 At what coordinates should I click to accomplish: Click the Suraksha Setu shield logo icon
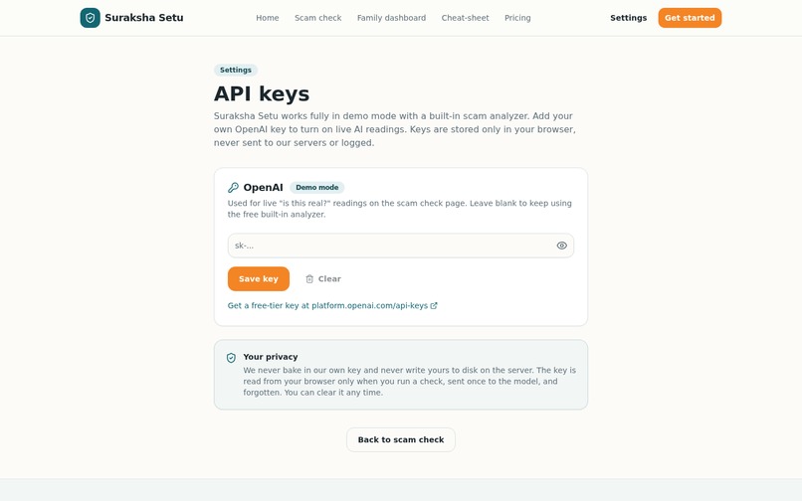pyautogui.click(x=90, y=18)
